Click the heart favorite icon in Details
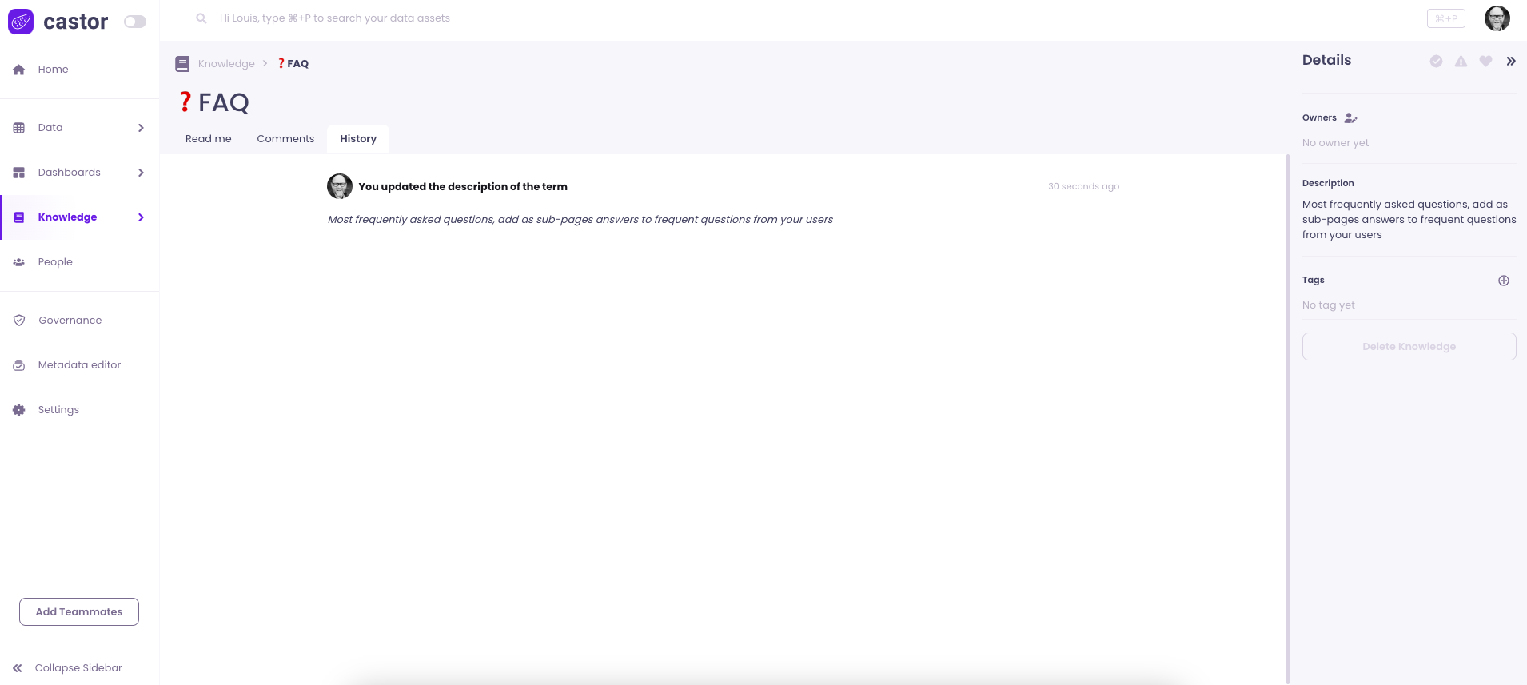 click(x=1485, y=62)
